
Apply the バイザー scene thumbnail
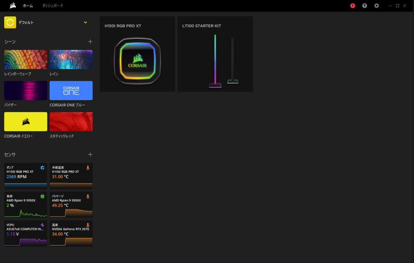click(26, 90)
